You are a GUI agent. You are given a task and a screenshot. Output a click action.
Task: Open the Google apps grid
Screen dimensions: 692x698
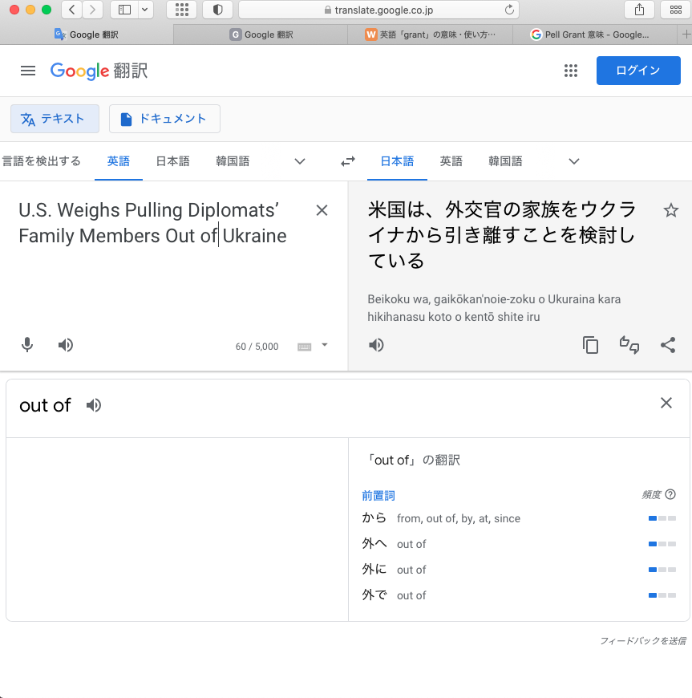pyautogui.click(x=571, y=71)
